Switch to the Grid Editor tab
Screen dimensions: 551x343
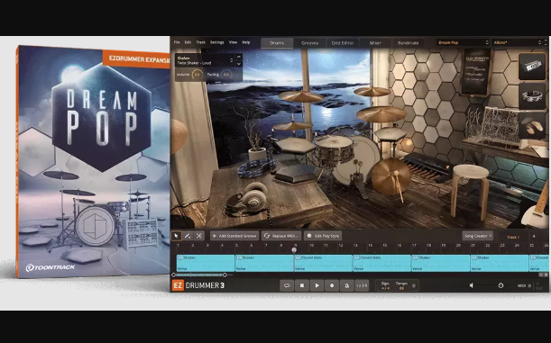point(343,43)
